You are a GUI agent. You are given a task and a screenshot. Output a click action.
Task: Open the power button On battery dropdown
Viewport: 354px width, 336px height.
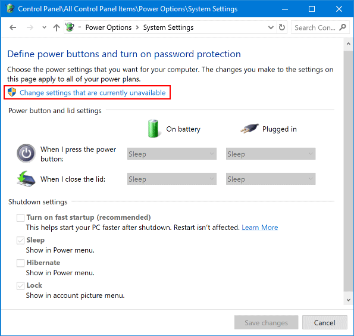pyautogui.click(x=172, y=154)
